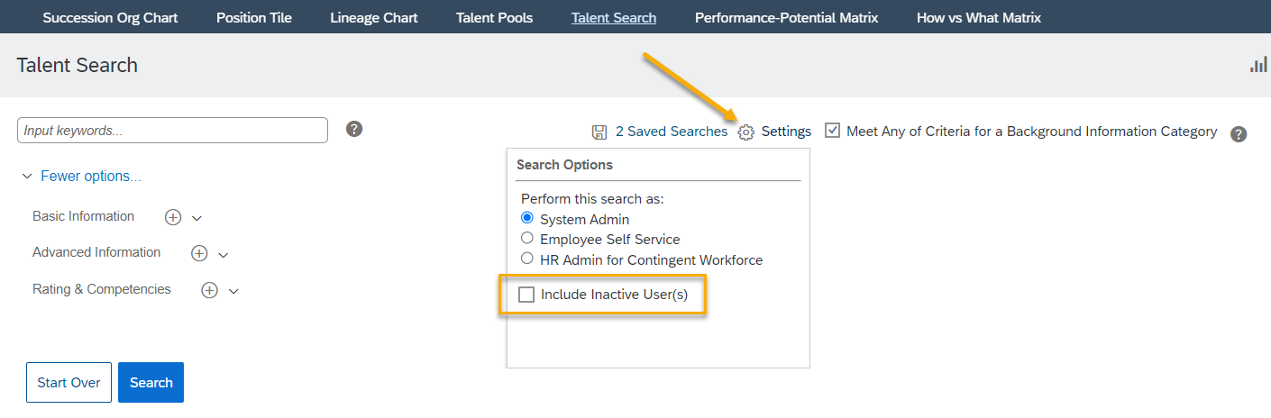
Task: Add Advanced Information criteria with plus icon
Action: (199, 254)
